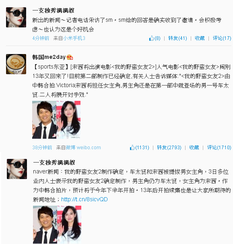Open the 韩国me2day coffee cup avatar
The height and width of the screenshot is (244, 233).
(x=16, y=64)
